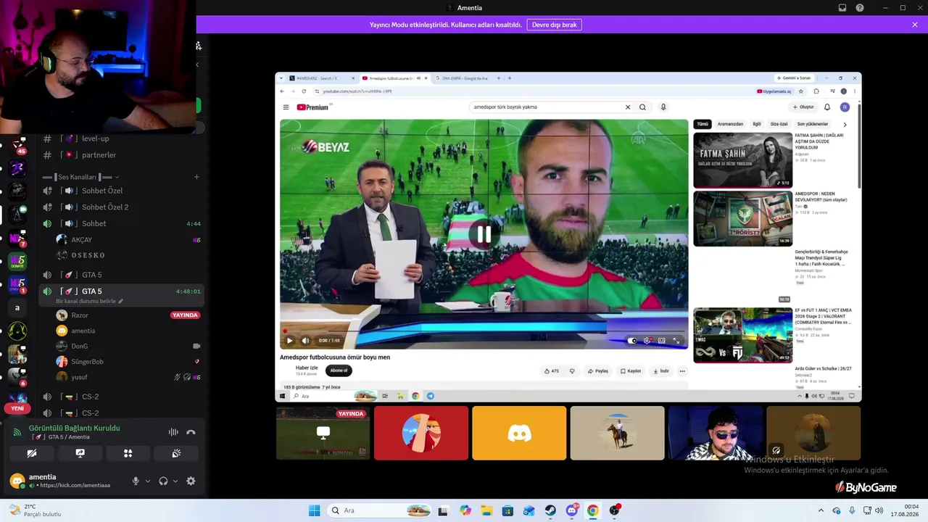Click the YouTube video progress bar

(484, 331)
